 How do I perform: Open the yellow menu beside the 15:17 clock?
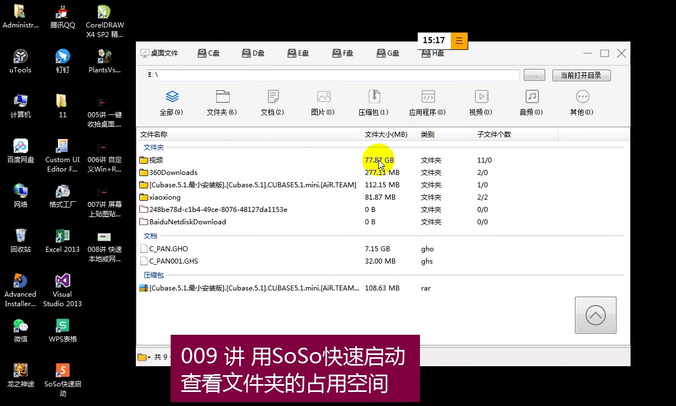[458, 41]
